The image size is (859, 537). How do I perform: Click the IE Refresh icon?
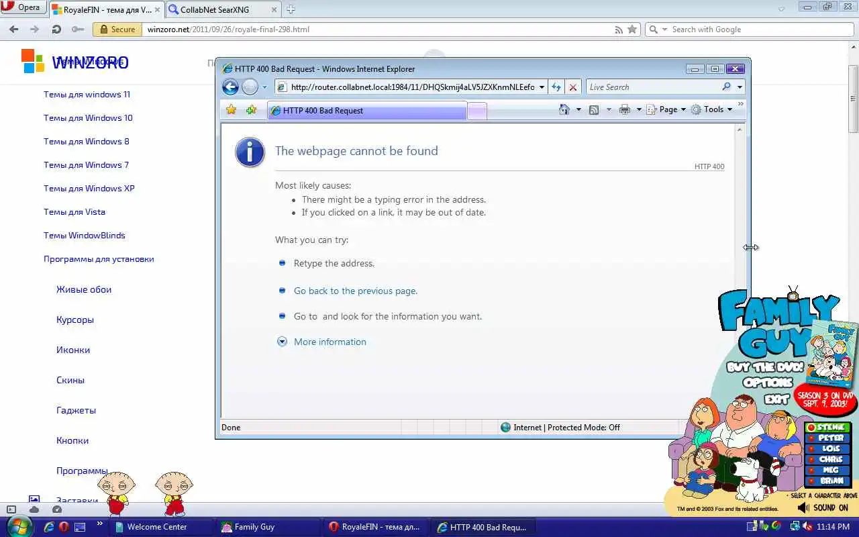click(556, 87)
